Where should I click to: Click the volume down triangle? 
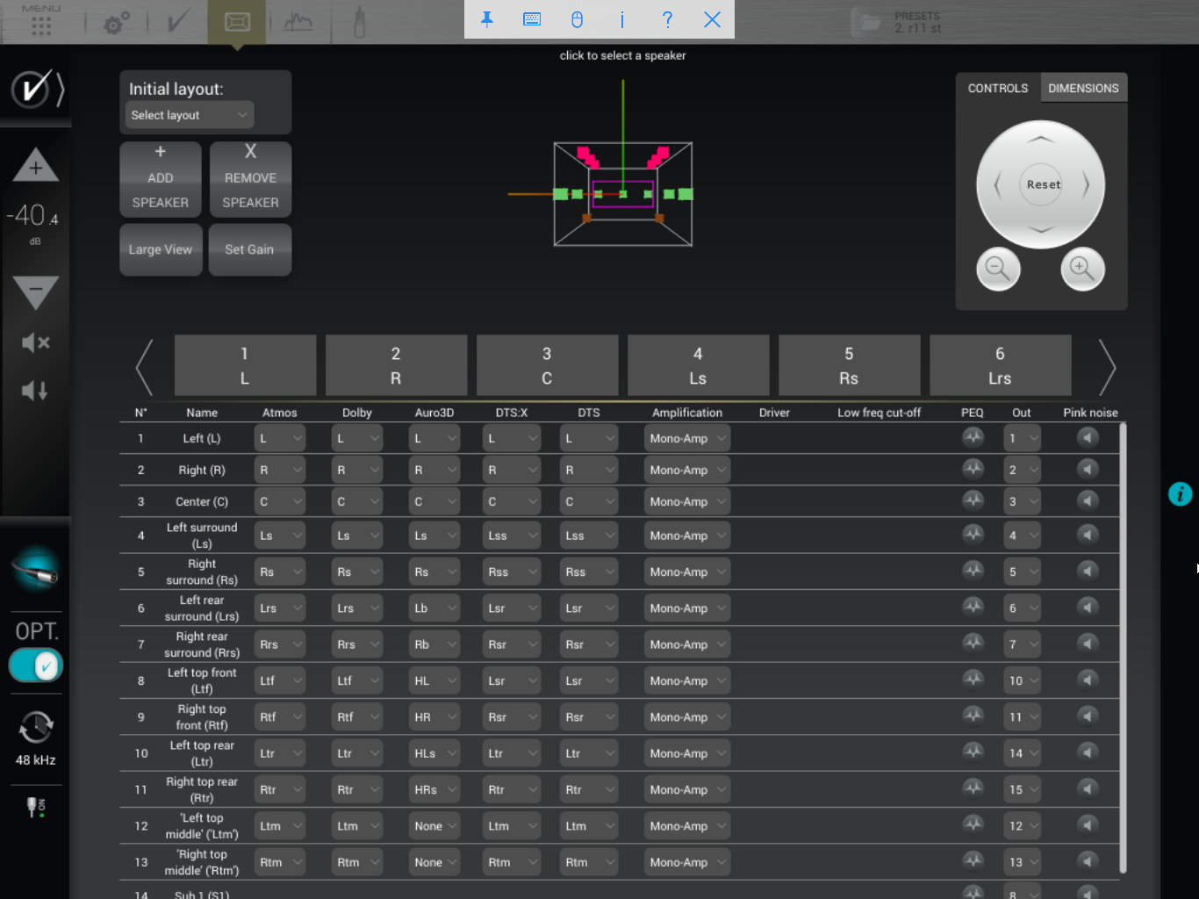coord(35,291)
